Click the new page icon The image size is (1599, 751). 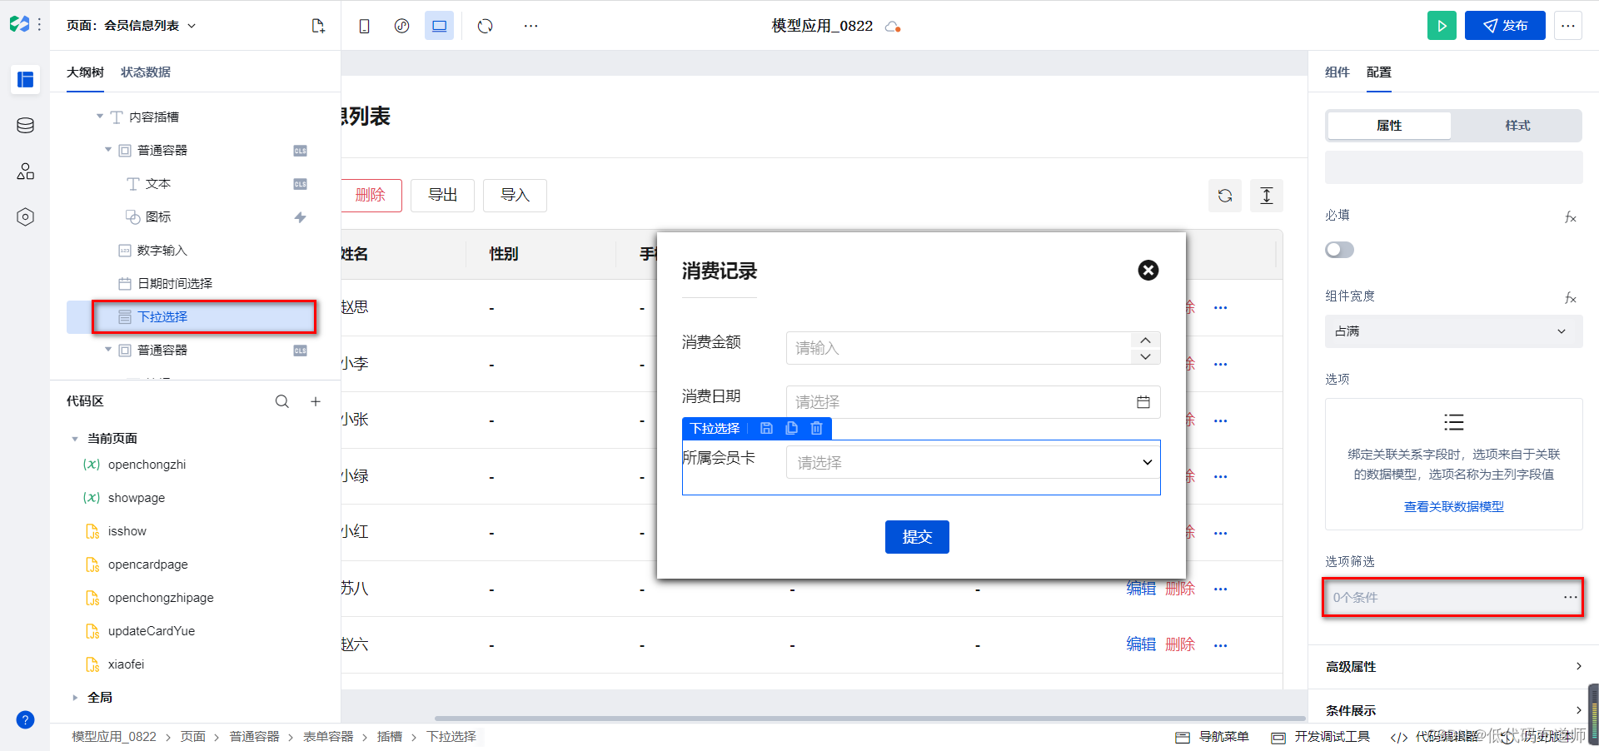coord(317,26)
